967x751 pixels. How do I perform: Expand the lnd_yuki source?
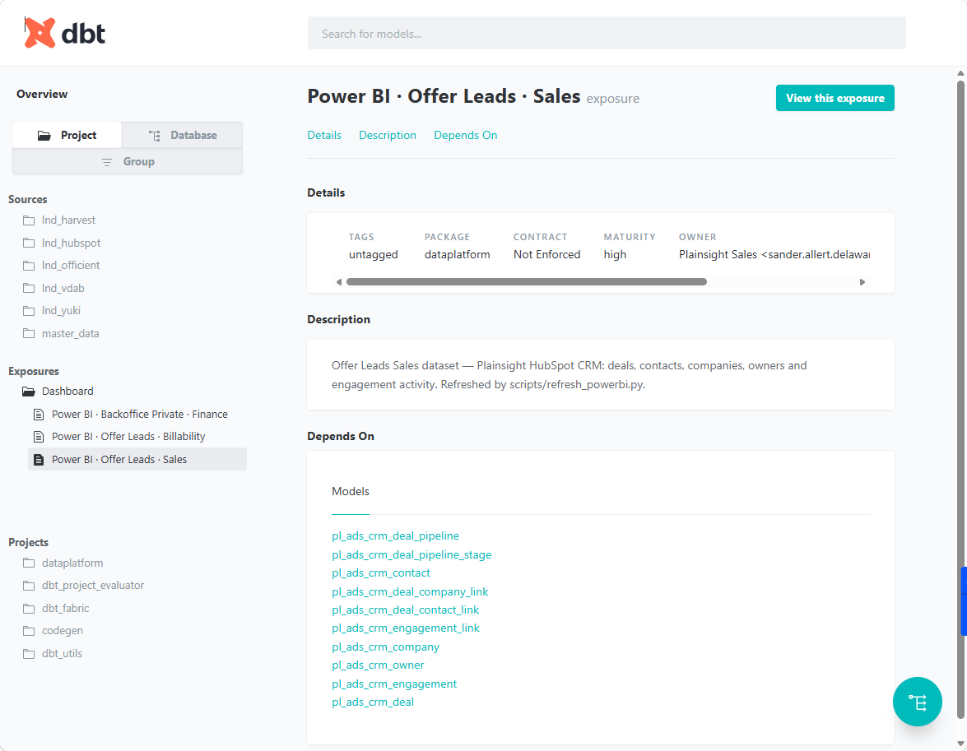pos(61,310)
